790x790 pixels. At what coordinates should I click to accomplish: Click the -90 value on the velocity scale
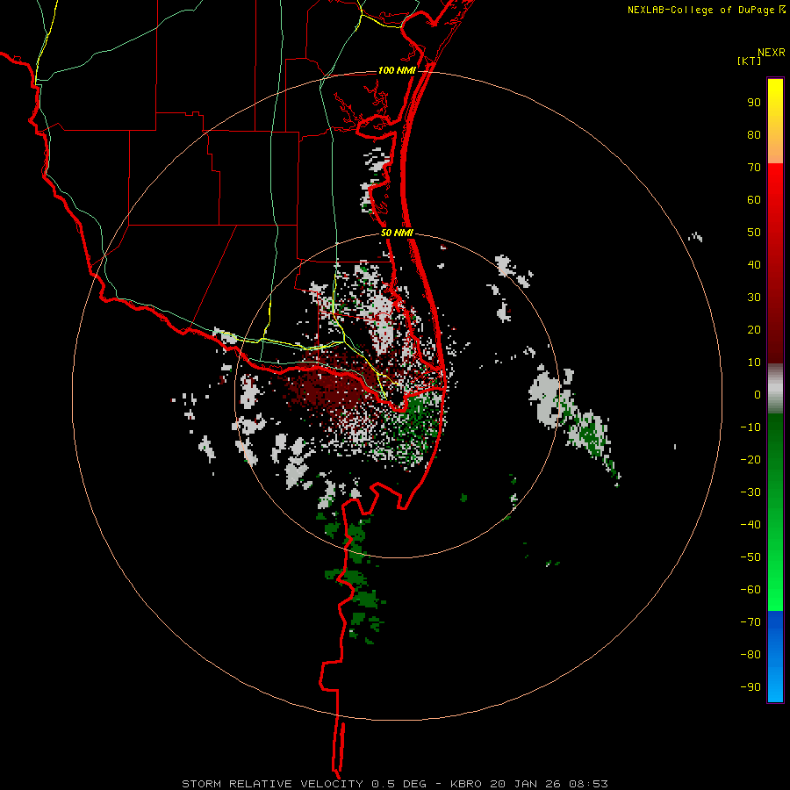tap(750, 687)
